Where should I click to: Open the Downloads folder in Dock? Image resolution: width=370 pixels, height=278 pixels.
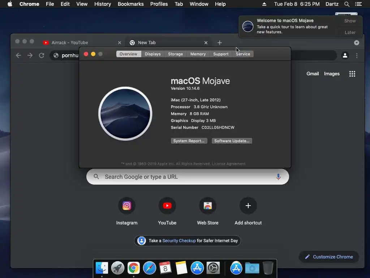coord(252,268)
